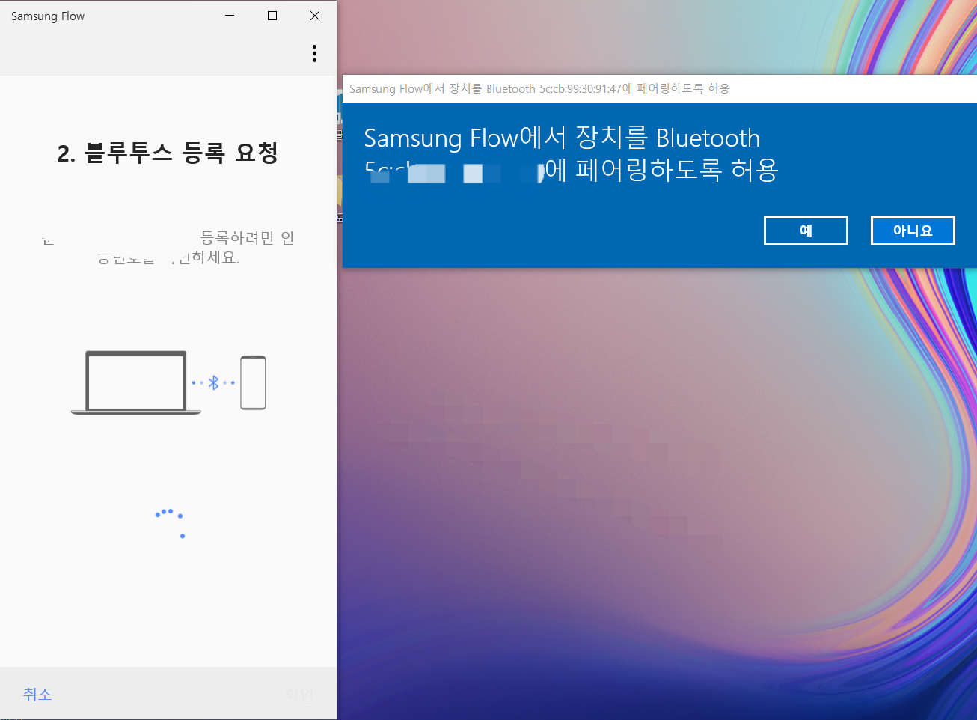The height and width of the screenshot is (720, 977).
Task: Click the large pairing message in blue dialog
Action: [571, 154]
